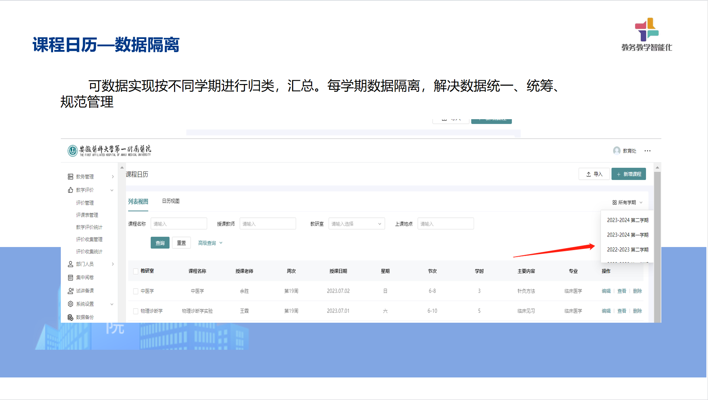
Task: Click the 试讲备课 sidebar icon
Action: pyautogui.click(x=70, y=291)
